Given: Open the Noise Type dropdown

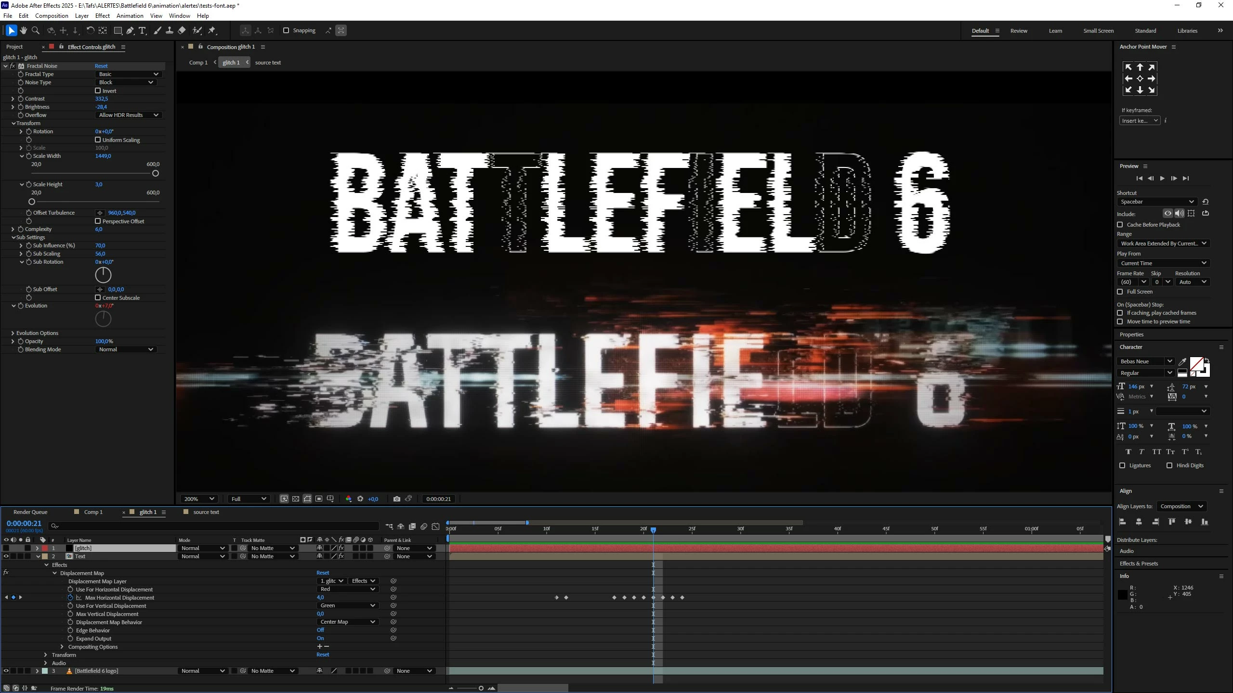Looking at the screenshot, I should pyautogui.click(x=126, y=82).
